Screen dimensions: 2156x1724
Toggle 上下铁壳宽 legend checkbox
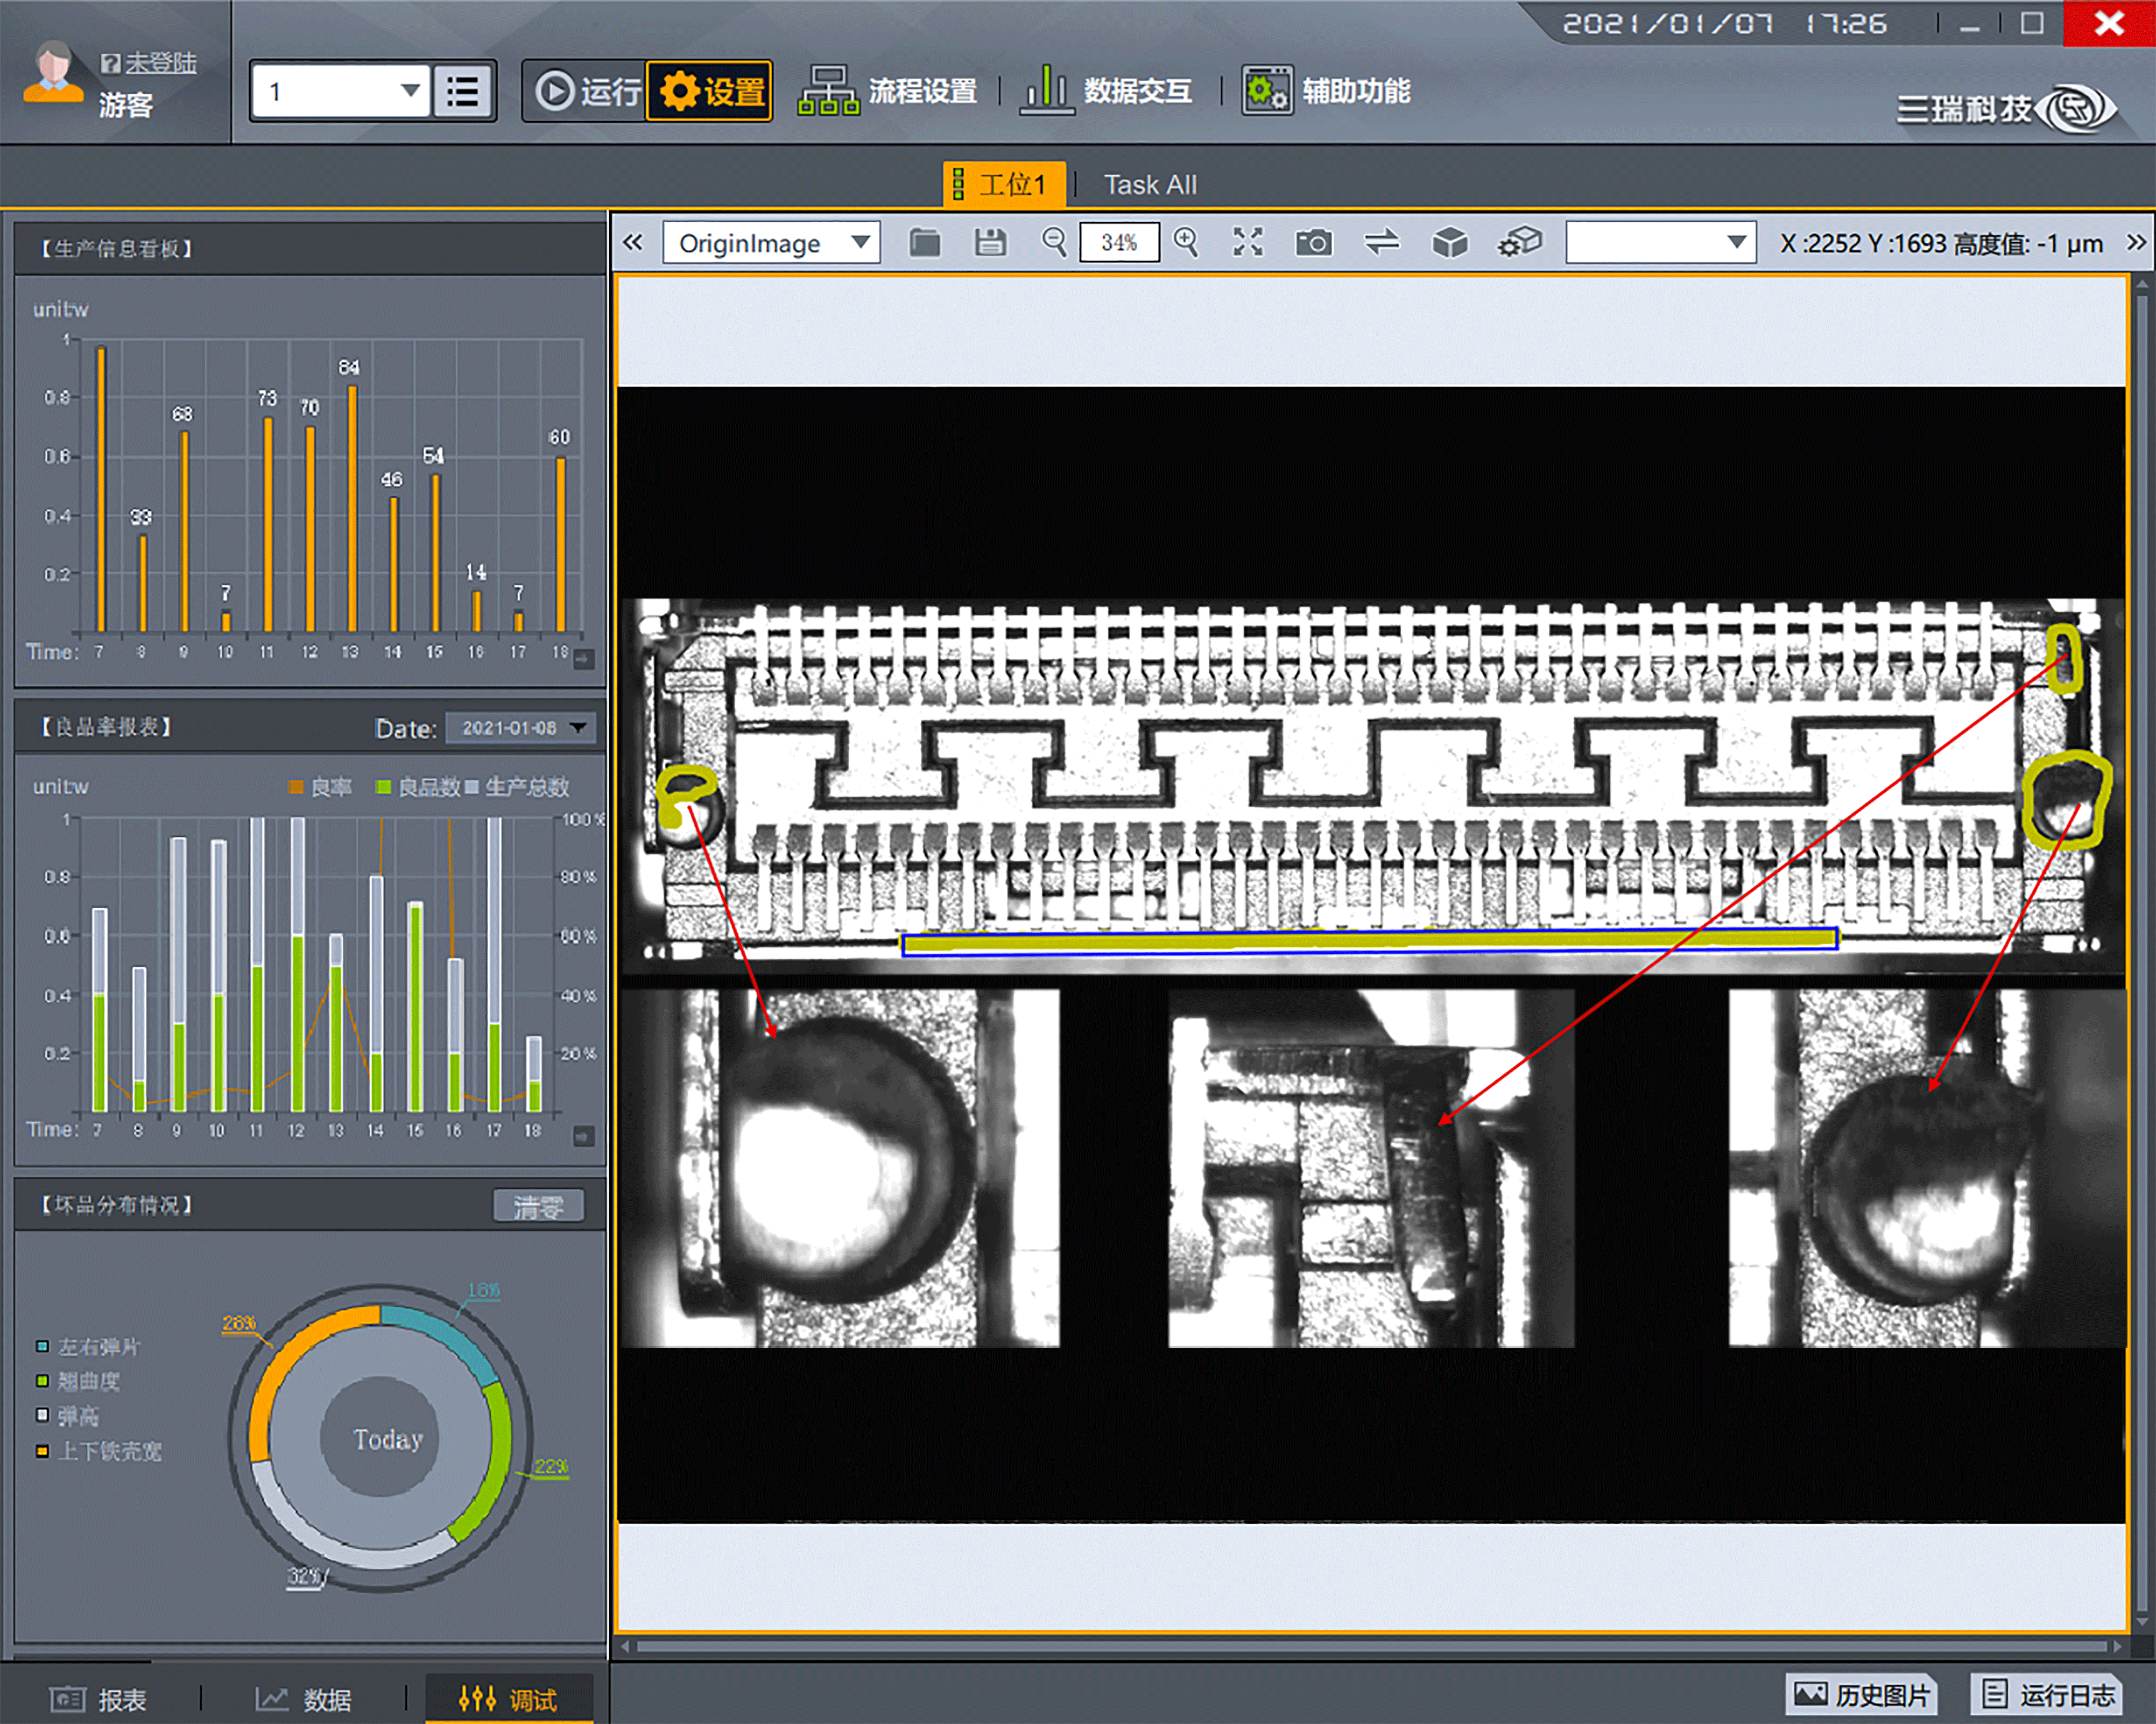pyautogui.click(x=42, y=1451)
